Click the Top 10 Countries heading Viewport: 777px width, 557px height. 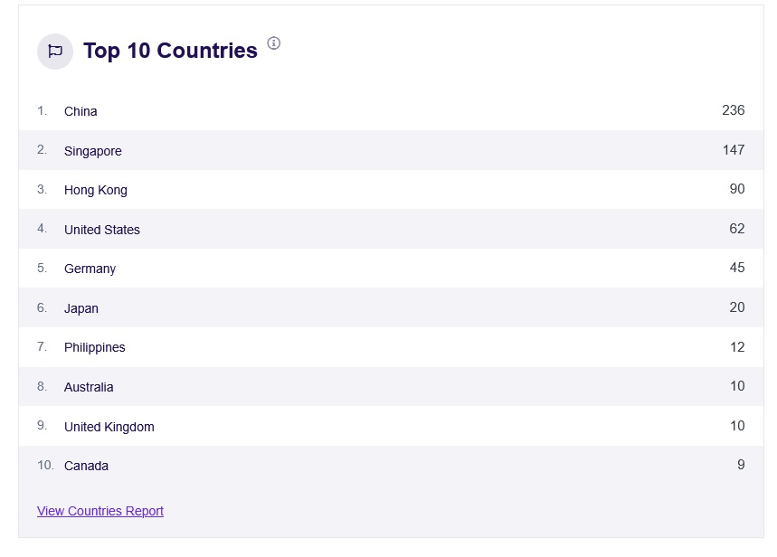(170, 51)
